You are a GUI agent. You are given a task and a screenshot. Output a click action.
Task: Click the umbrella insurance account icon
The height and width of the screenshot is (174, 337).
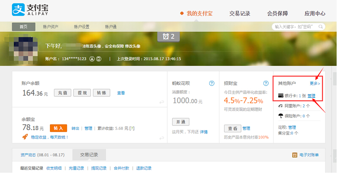click(281, 116)
